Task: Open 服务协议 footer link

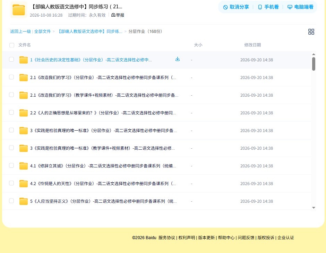Action: [x=167, y=238]
